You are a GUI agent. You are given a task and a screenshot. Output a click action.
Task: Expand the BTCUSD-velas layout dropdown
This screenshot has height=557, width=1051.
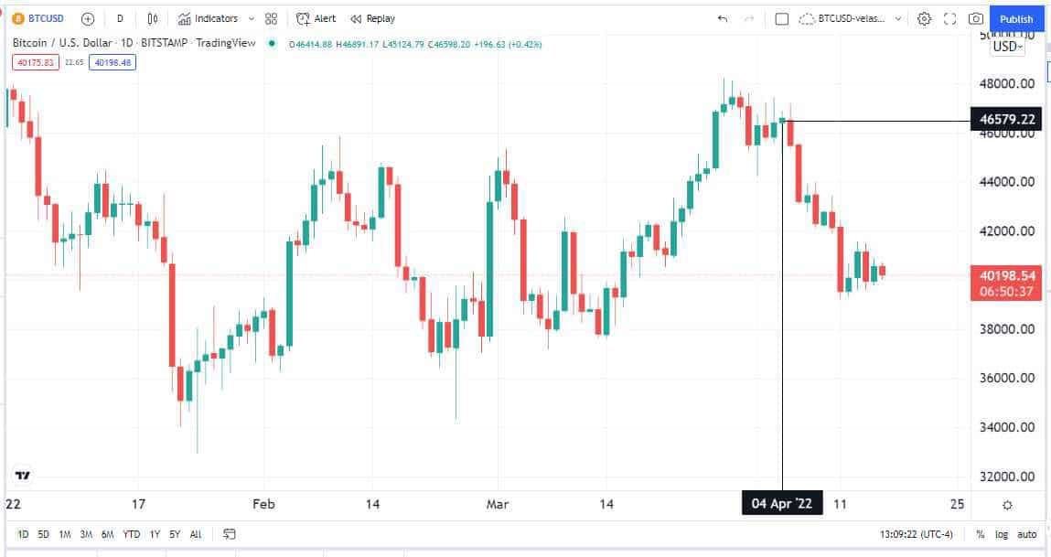coord(898,18)
